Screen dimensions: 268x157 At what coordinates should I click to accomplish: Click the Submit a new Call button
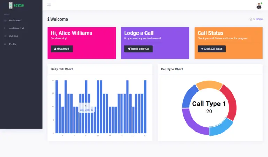click(x=138, y=49)
